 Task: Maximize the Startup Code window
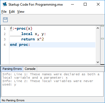(85, 4)
